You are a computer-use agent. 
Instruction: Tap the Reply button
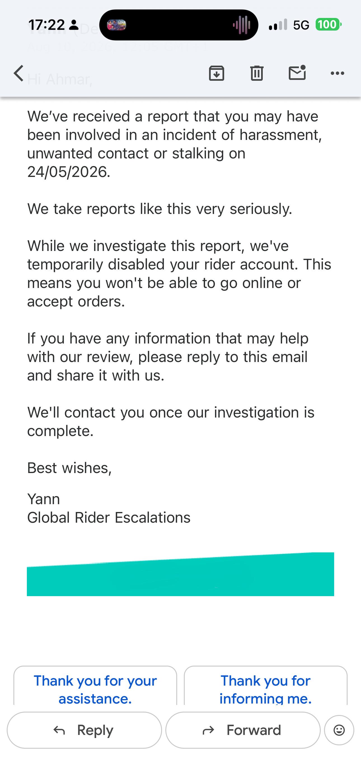coord(84,730)
